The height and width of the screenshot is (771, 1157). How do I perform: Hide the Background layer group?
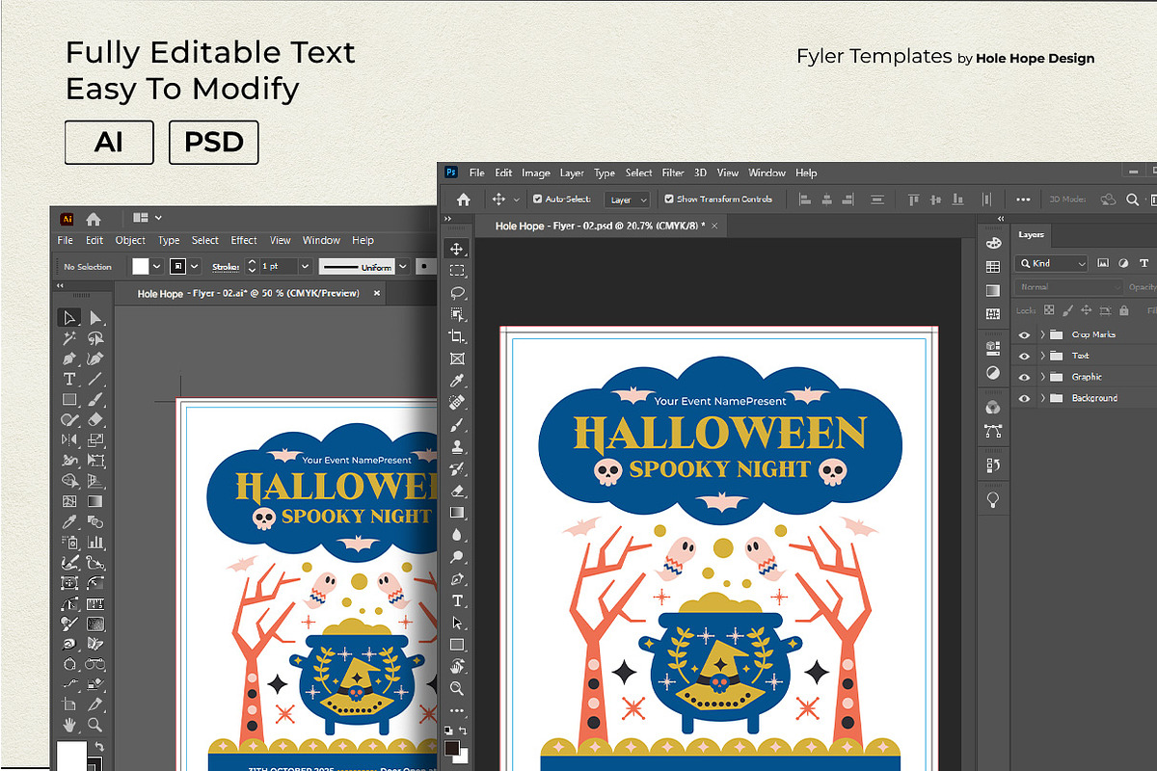pyautogui.click(x=1024, y=398)
